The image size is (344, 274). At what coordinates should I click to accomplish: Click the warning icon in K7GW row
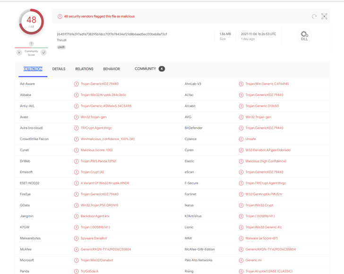[77, 227]
